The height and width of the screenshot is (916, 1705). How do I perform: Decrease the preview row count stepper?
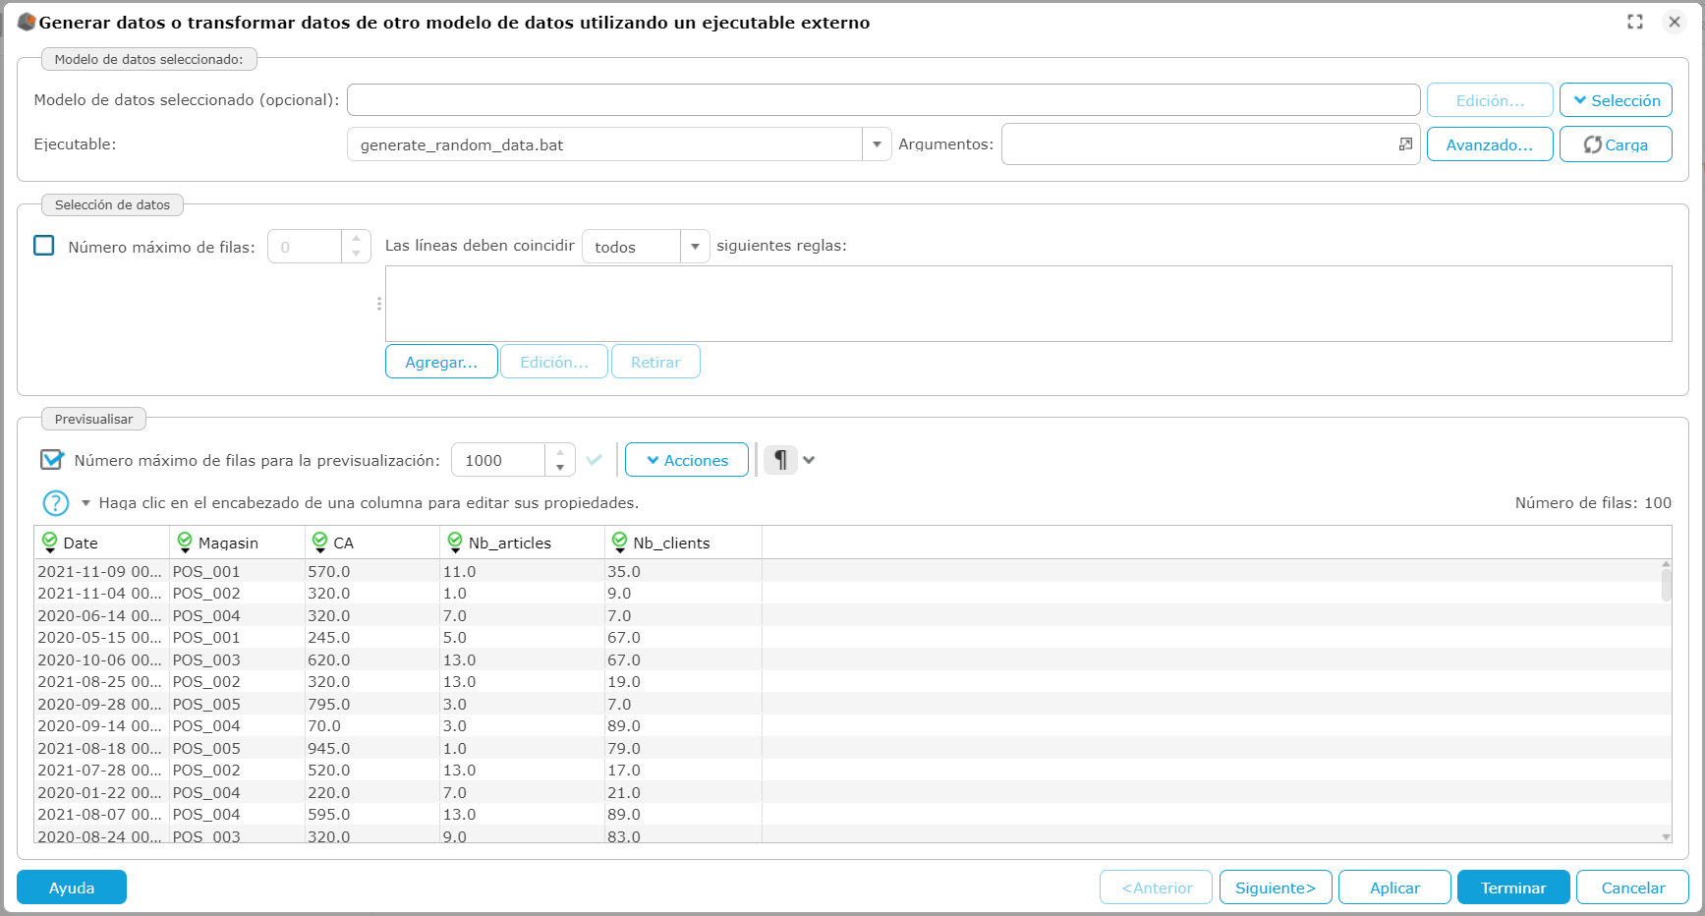[x=560, y=468]
